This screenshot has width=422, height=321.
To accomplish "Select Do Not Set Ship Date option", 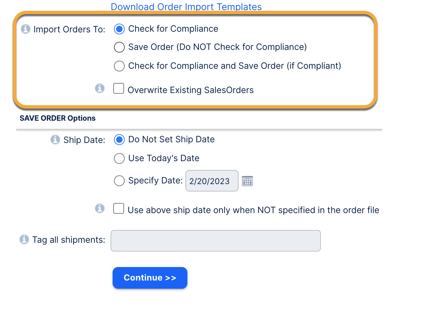I will (119, 140).
